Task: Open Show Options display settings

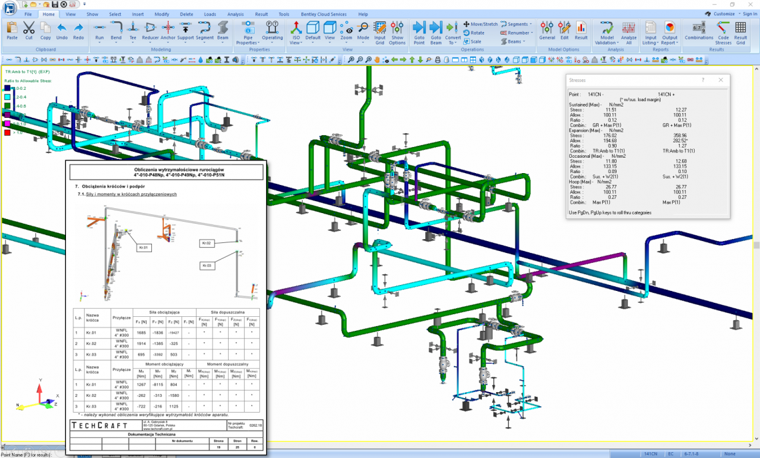Action: point(397,30)
